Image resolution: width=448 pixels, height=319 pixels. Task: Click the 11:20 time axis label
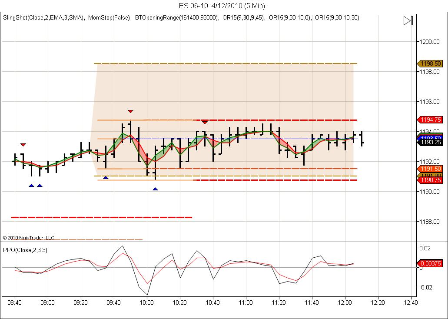pos(279,303)
